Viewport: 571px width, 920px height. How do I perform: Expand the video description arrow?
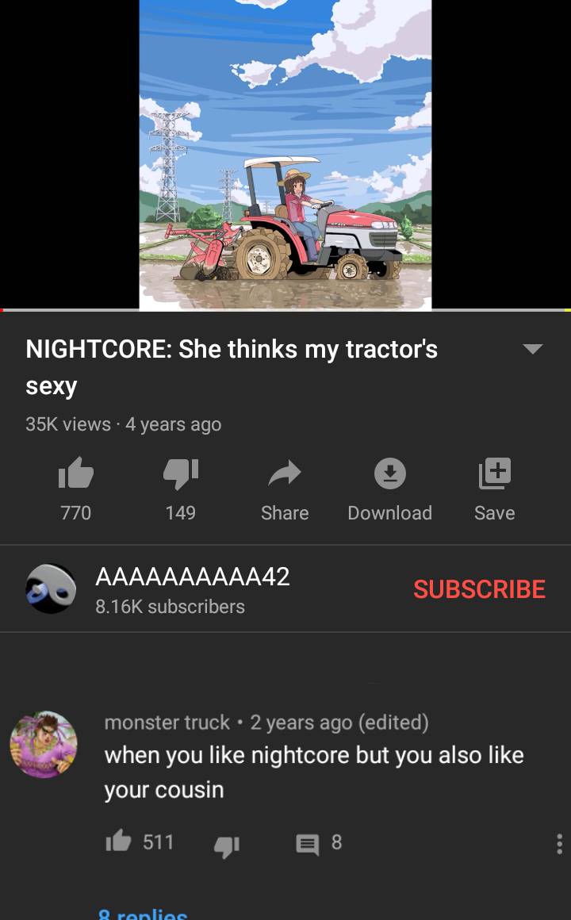click(x=533, y=349)
